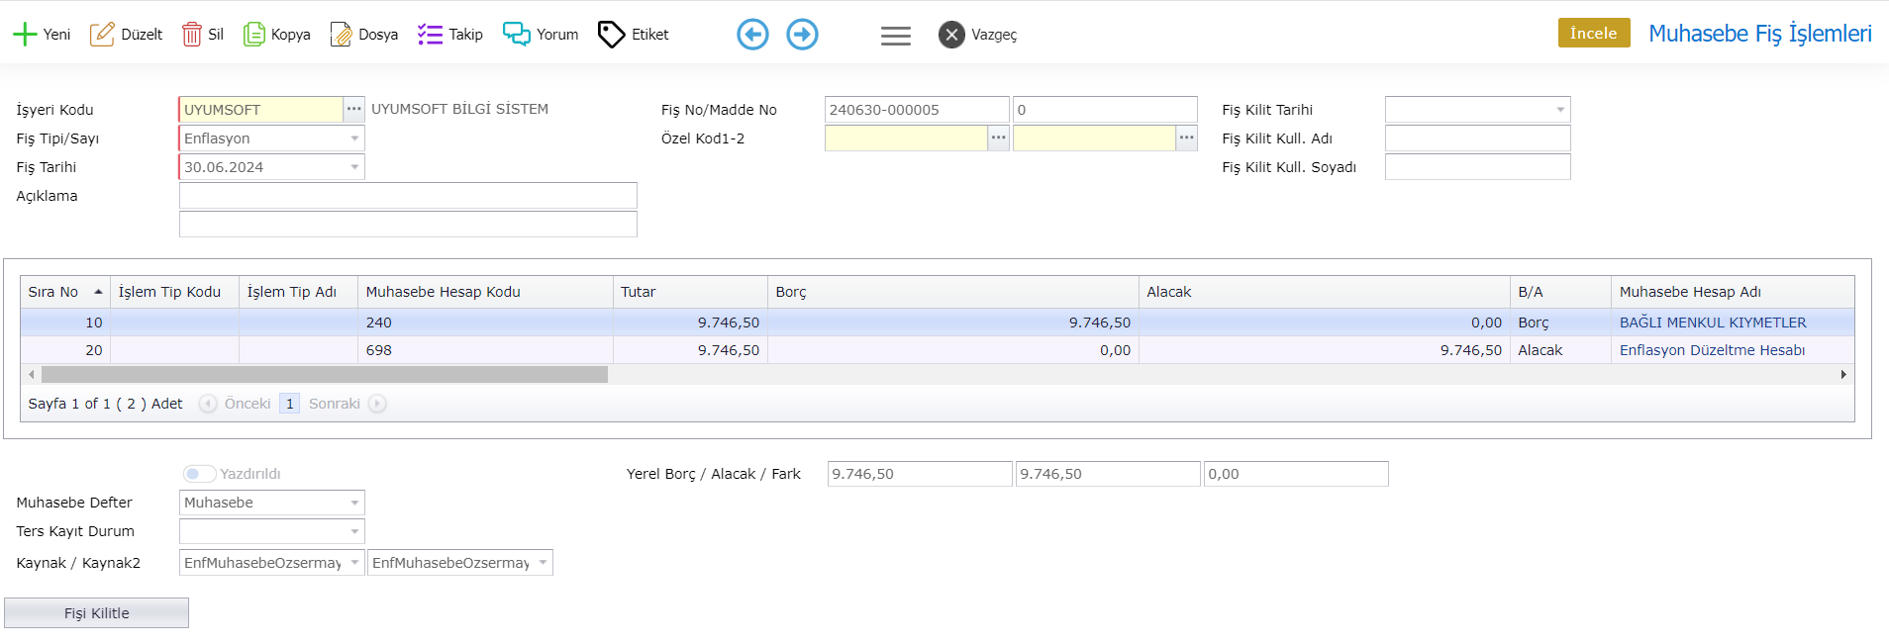This screenshot has width=1889, height=644.
Task: Select row with account code 240
Action: (x=938, y=322)
